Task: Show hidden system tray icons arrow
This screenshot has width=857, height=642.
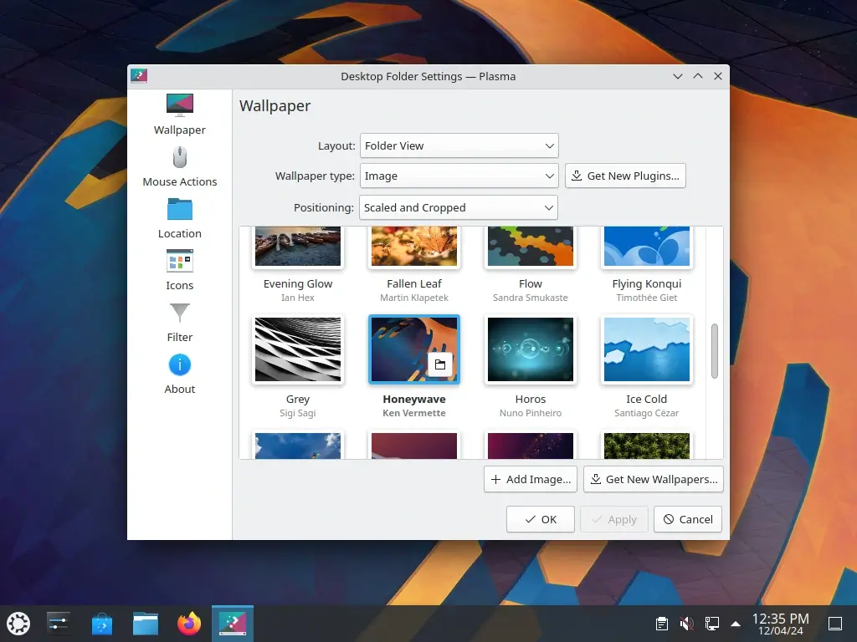Action: pyautogui.click(x=736, y=624)
